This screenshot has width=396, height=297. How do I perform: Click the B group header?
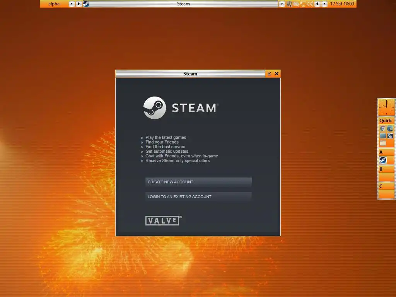click(386, 169)
